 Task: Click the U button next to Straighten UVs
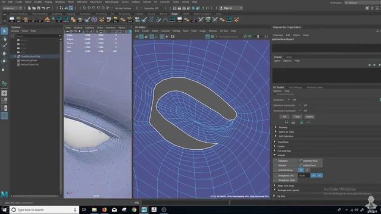tap(314, 175)
